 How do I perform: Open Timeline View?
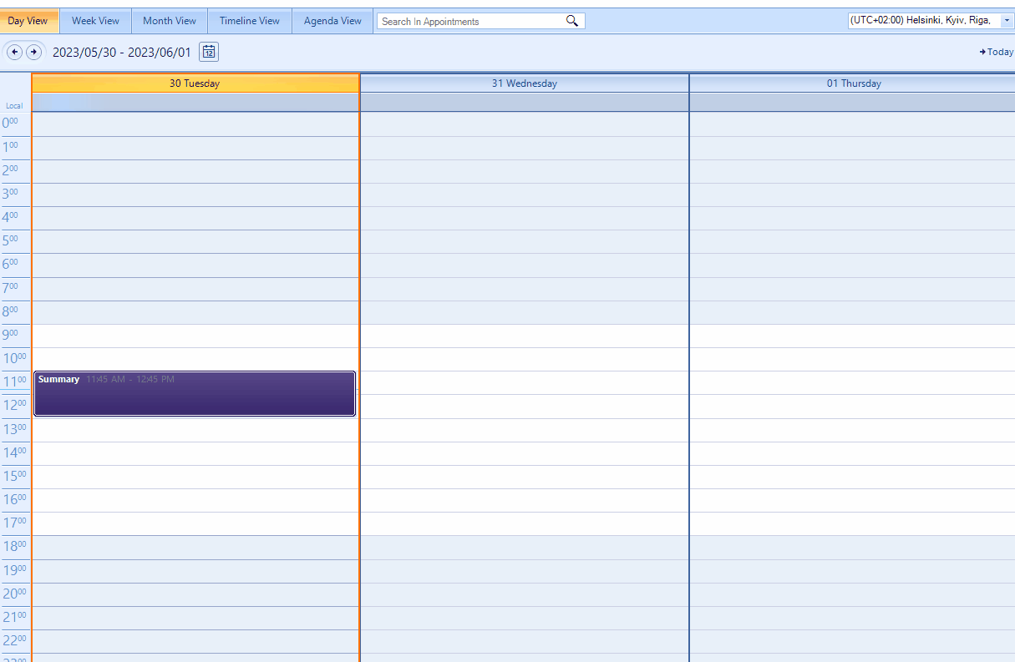click(x=249, y=20)
